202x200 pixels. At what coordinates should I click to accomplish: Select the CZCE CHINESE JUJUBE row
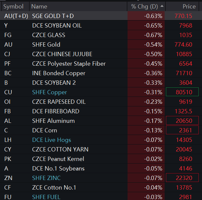click(101, 54)
